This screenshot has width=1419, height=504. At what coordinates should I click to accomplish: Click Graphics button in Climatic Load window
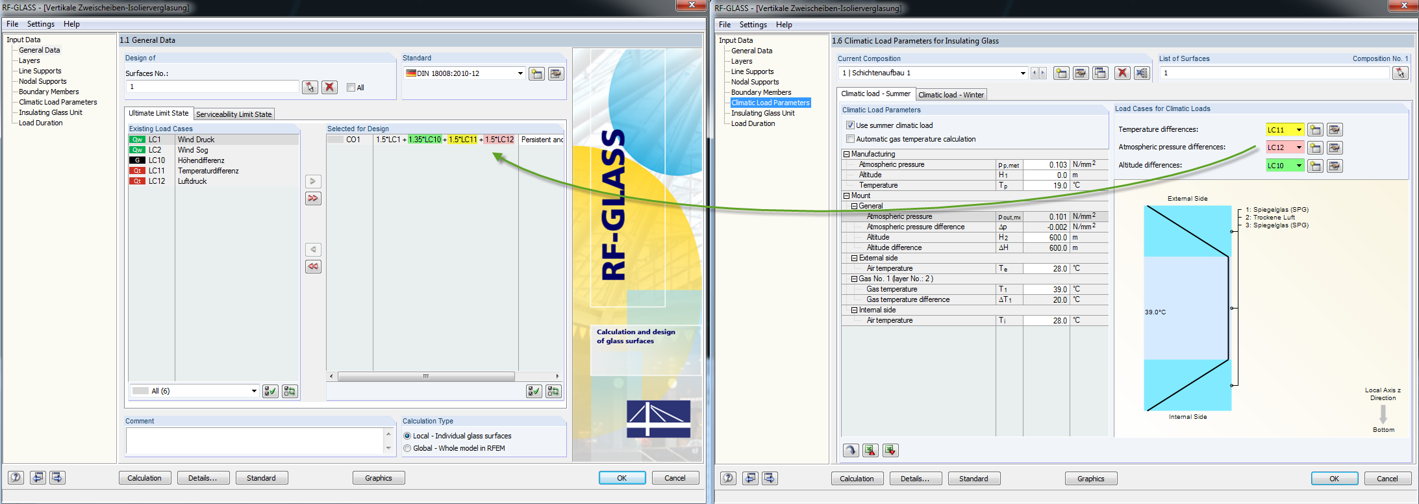pos(1091,479)
